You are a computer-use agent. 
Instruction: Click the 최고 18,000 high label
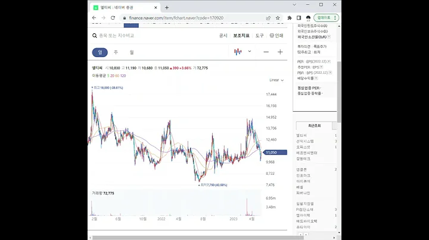coord(107,87)
